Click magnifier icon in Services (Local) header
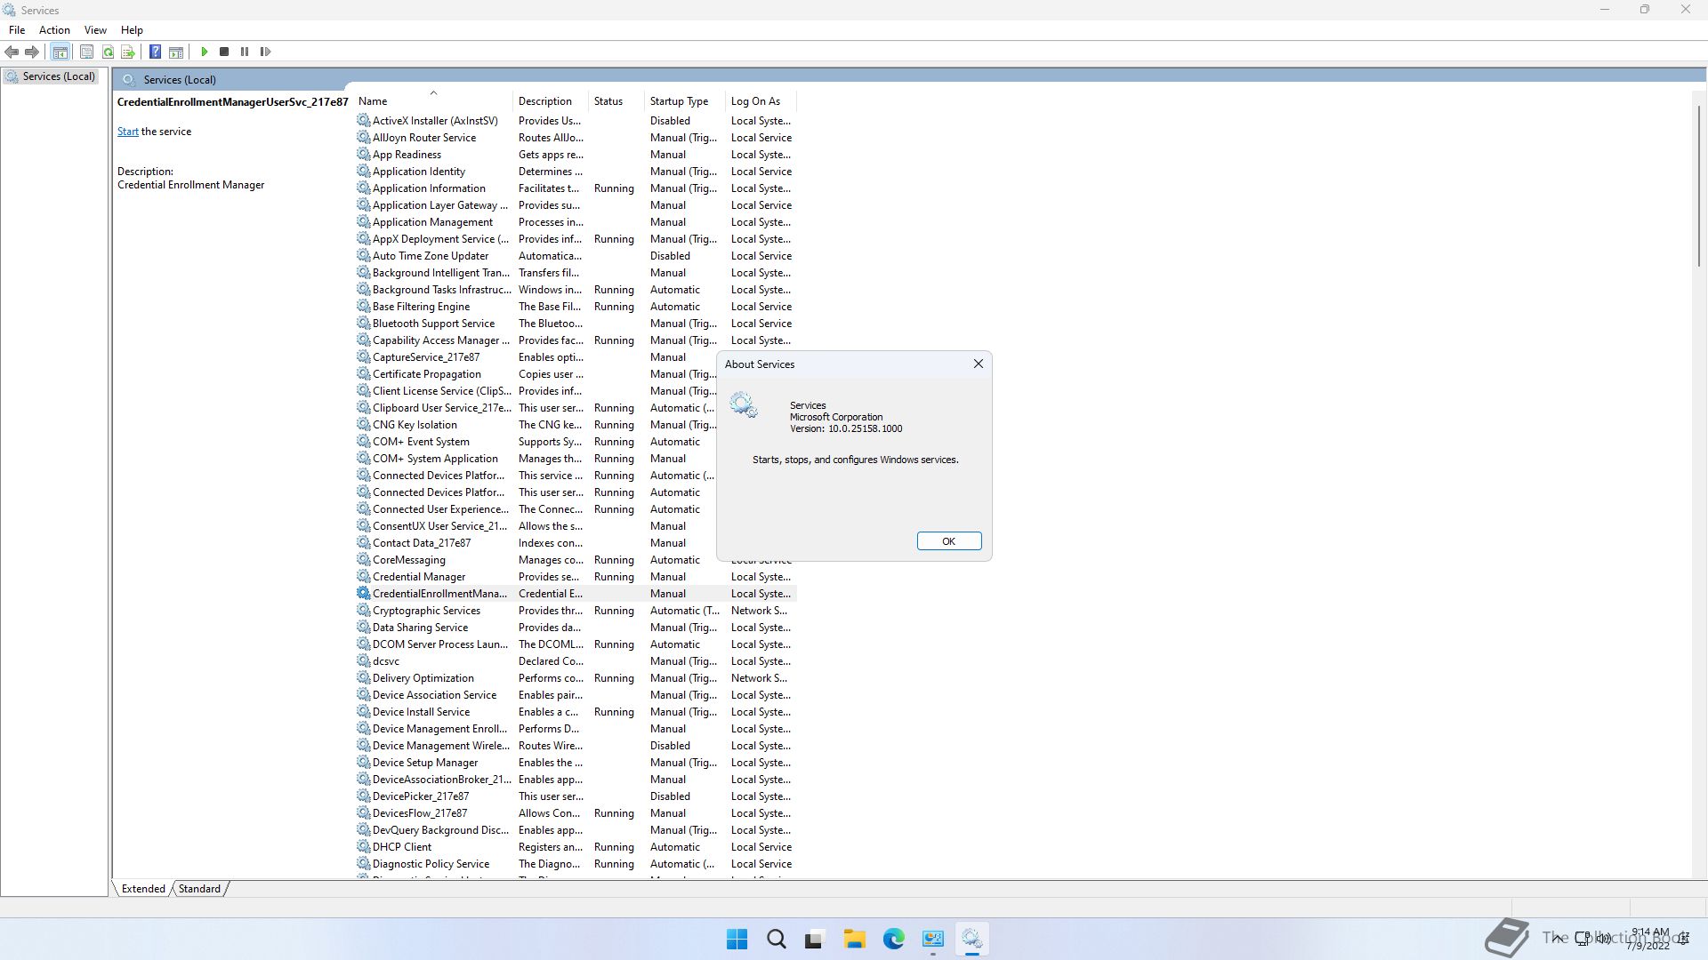Viewport: 1708px width, 960px height. pos(128,79)
